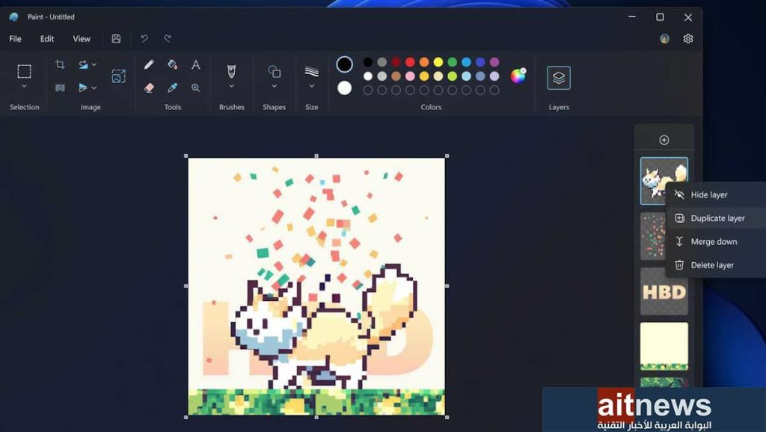Choose Hide layer from context menu
Viewport: 766px width, 432px height.
point(716,195)
